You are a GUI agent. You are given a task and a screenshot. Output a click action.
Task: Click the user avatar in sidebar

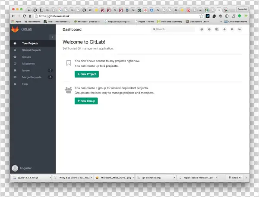pyautogui.click(x=15, y=168)
